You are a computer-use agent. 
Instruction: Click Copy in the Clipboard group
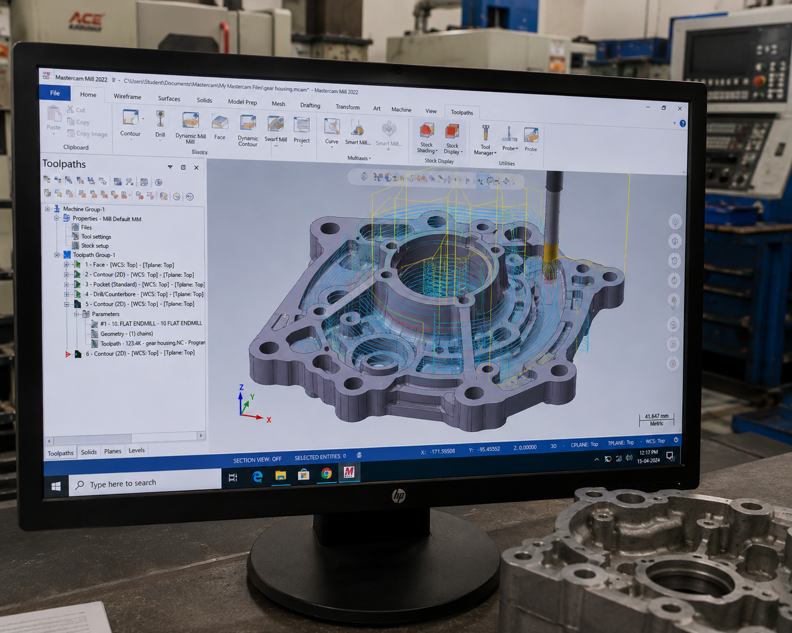point(79,122)
